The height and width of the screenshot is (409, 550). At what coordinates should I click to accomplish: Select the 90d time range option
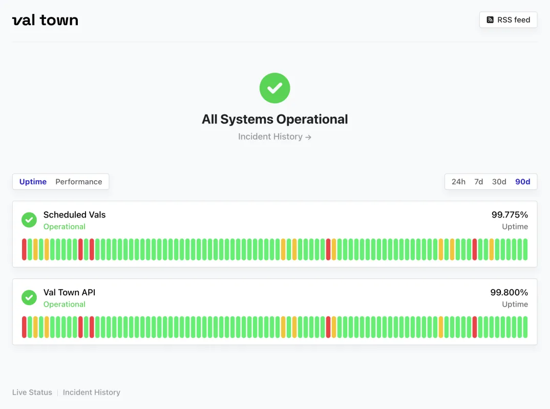[522, 181]
